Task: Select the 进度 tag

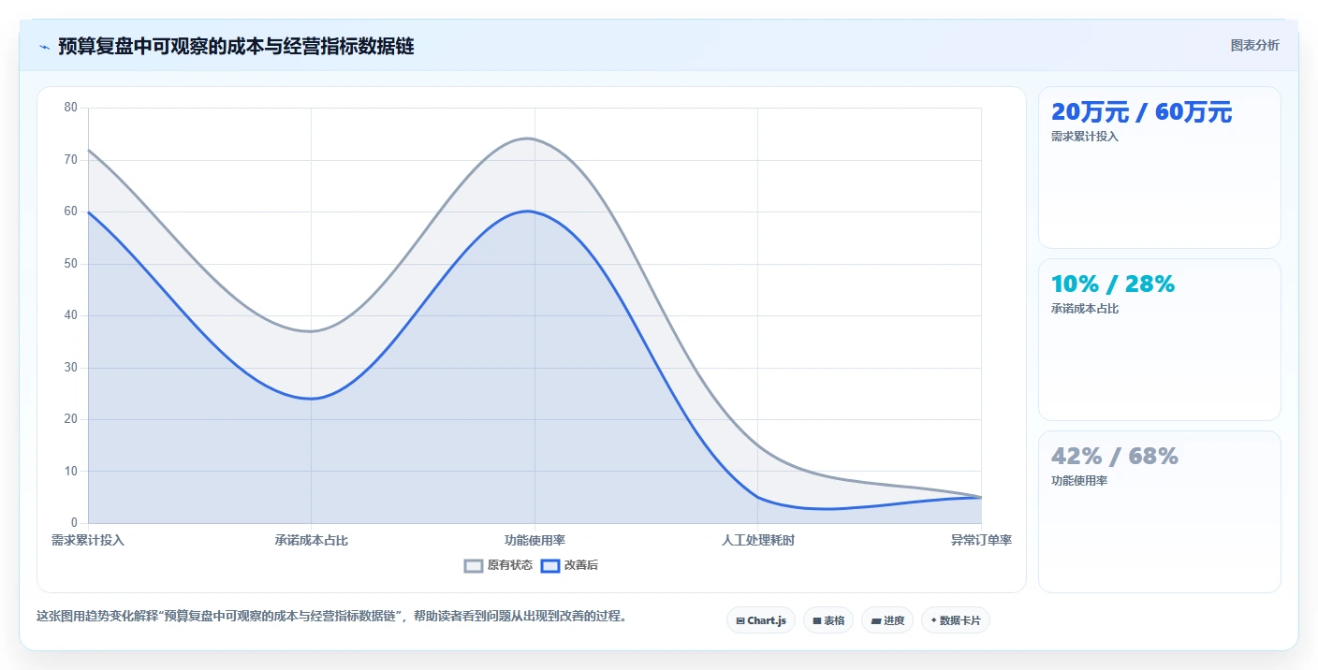Action: click(x=887, y=620)
